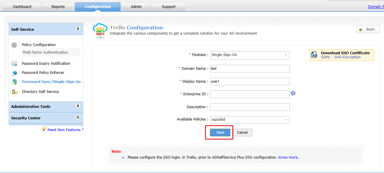
Task: Open the Admin tab
Action: pyautogui.click(x=136, y=7)
